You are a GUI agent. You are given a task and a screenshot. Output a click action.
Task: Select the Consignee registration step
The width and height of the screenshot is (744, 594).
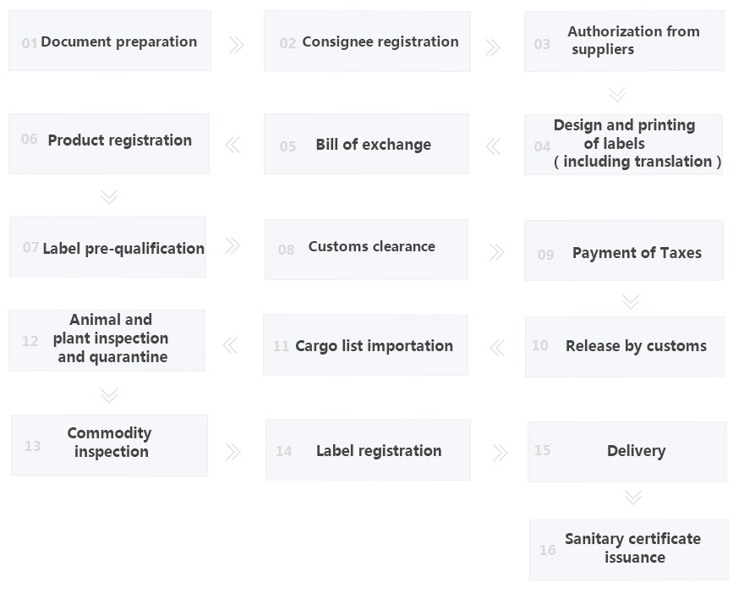tap(367, 41)
